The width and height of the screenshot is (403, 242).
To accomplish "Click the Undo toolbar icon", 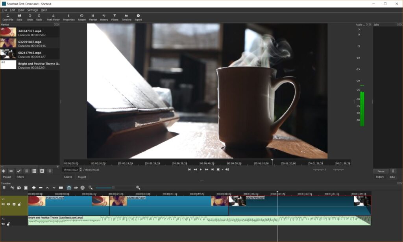I will 30,16.
